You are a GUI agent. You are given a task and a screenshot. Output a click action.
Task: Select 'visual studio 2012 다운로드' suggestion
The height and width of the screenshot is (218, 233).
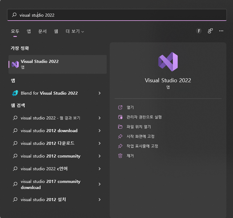tap(47, 143)
